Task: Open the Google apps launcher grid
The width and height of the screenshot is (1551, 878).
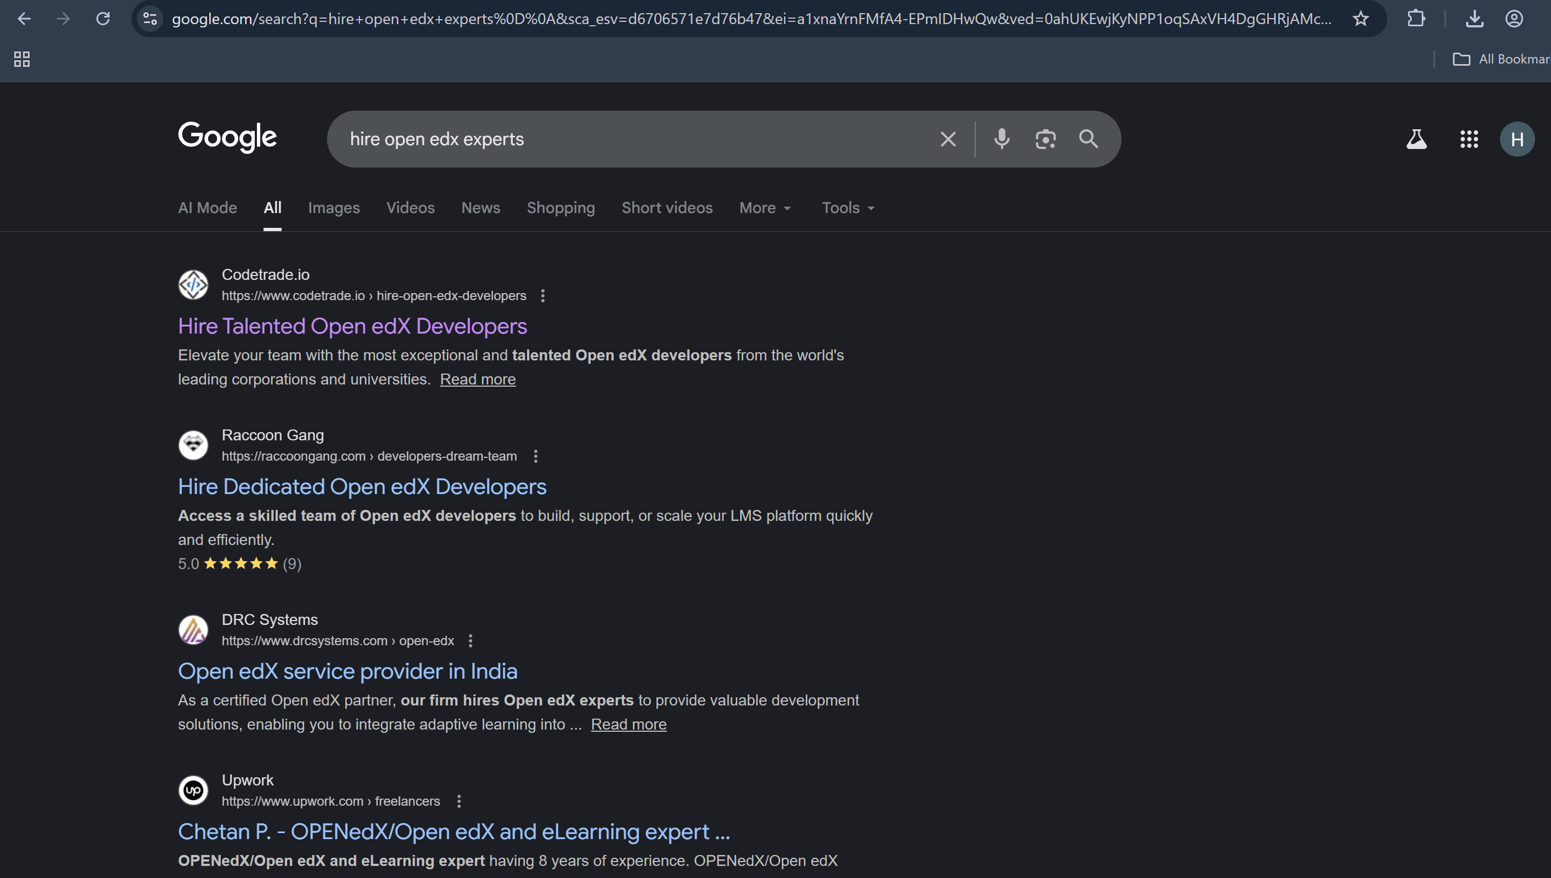Action: pos(1469,139)
